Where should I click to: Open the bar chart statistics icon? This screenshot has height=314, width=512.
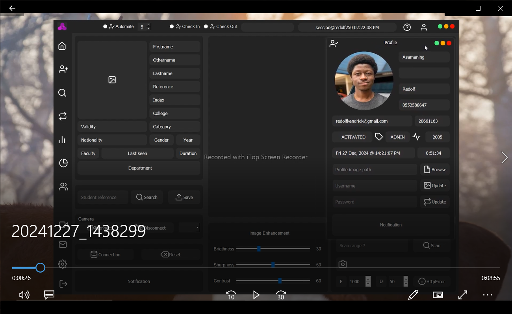pos(62,140)
